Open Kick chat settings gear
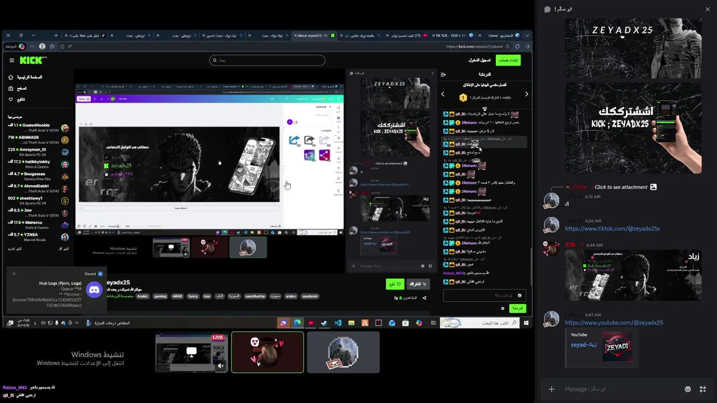 (x=502, y=308)
